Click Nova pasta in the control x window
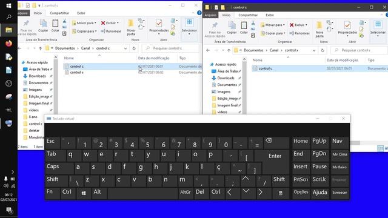This screenshot has width=388, height=218. [x=319, y=29]
